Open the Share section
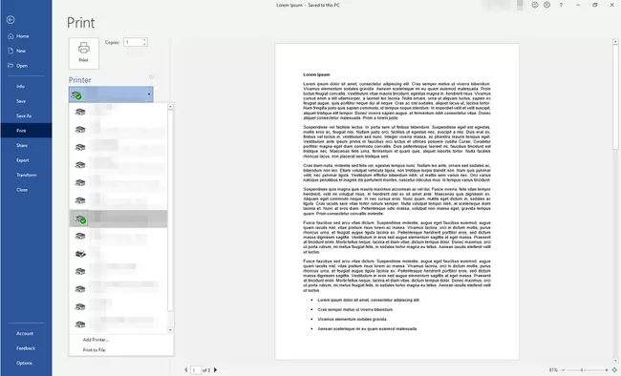This screenshot has width=621, height=376. [26, 145]
